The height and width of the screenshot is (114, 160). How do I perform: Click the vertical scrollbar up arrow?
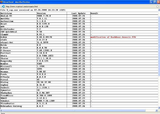(x=159, y=10)
